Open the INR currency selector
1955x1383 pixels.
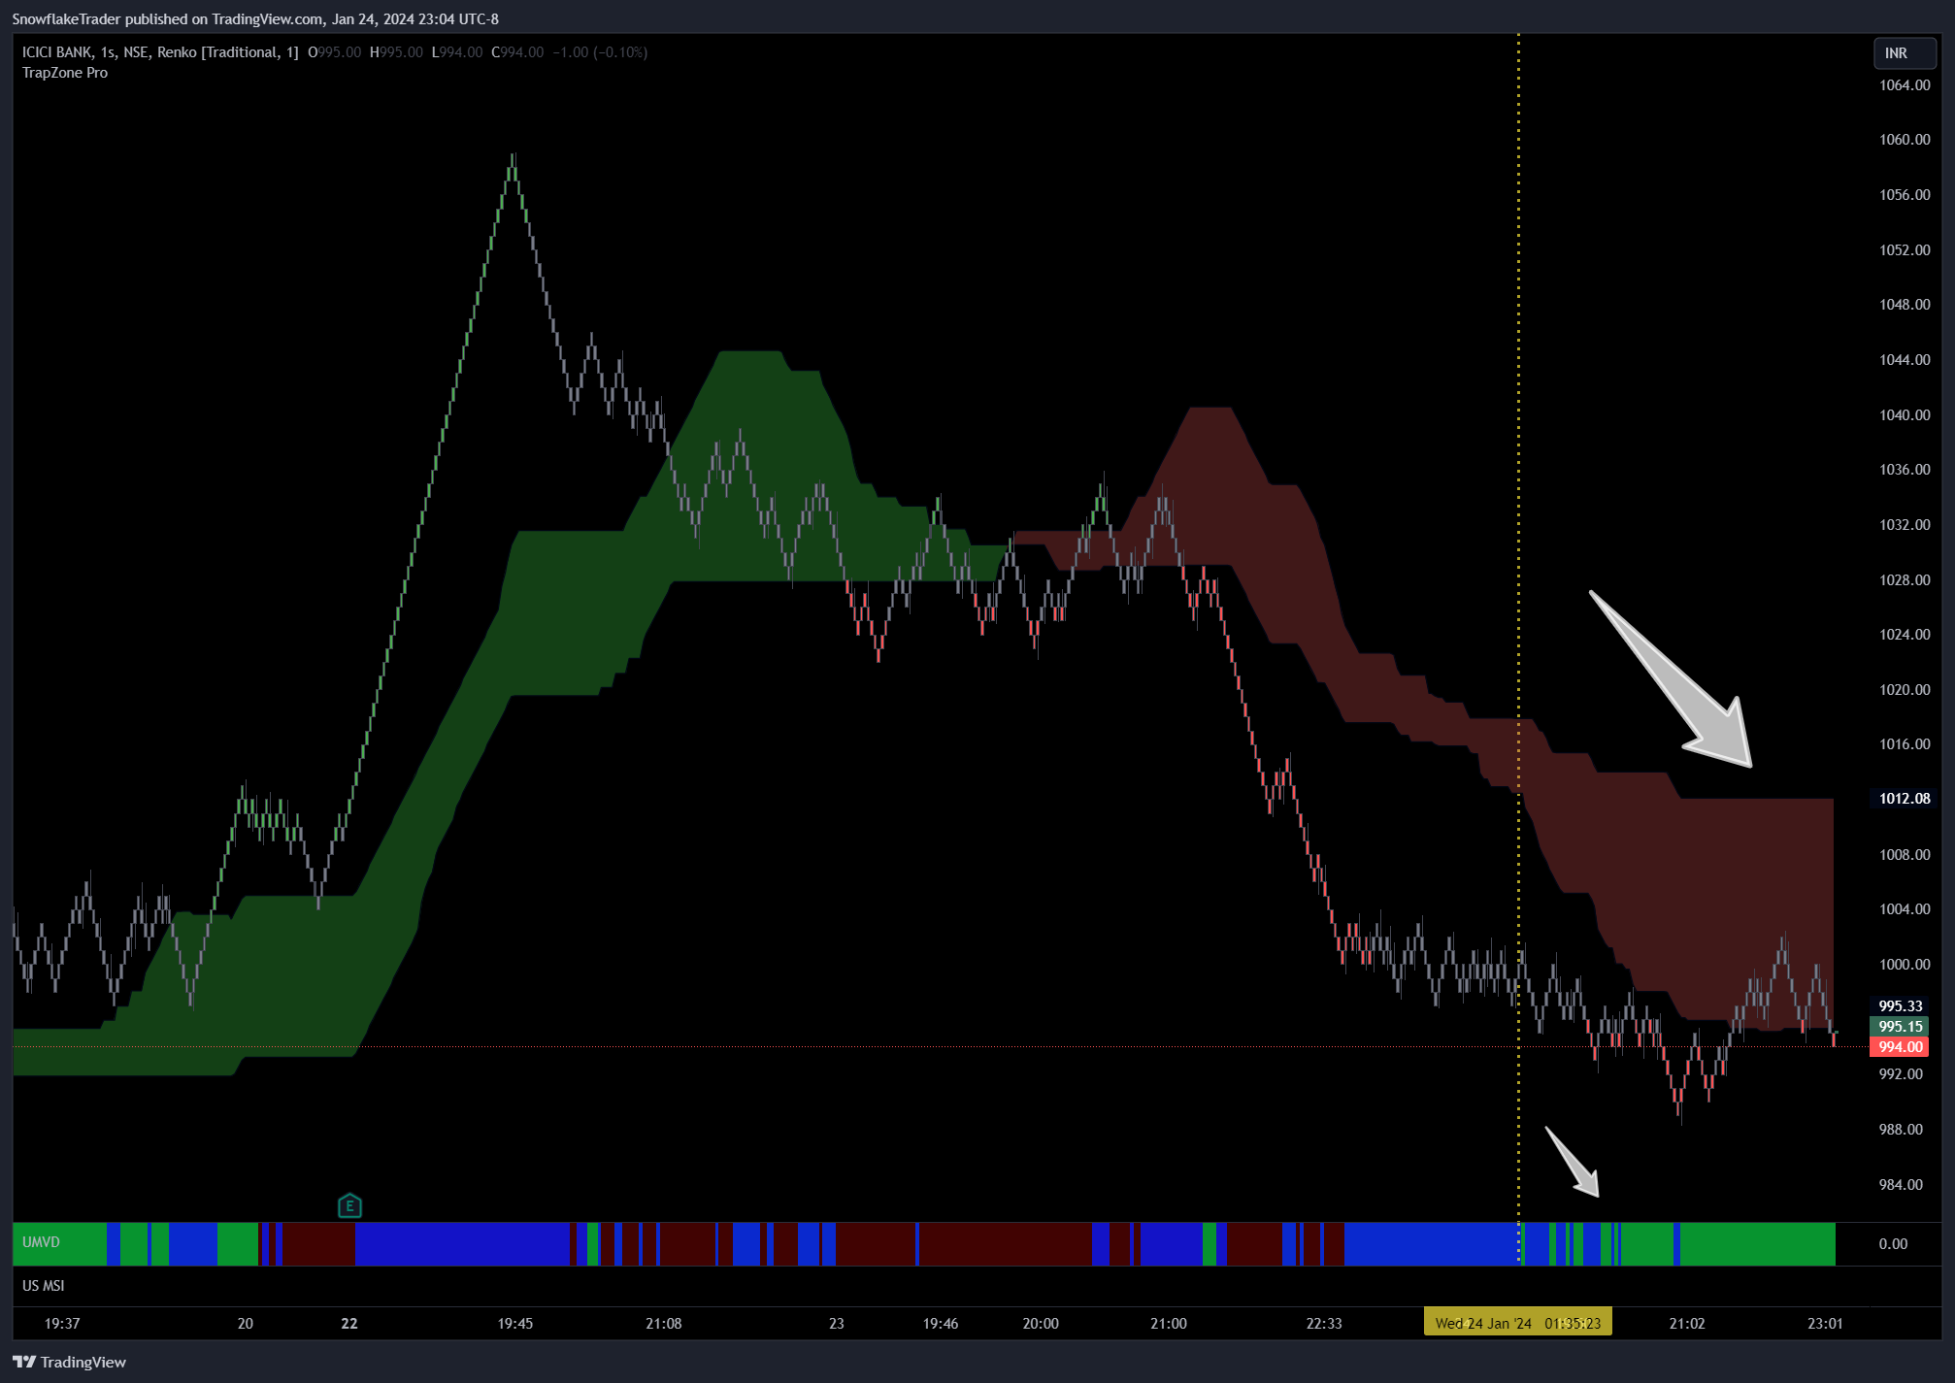pos(1905,53)
